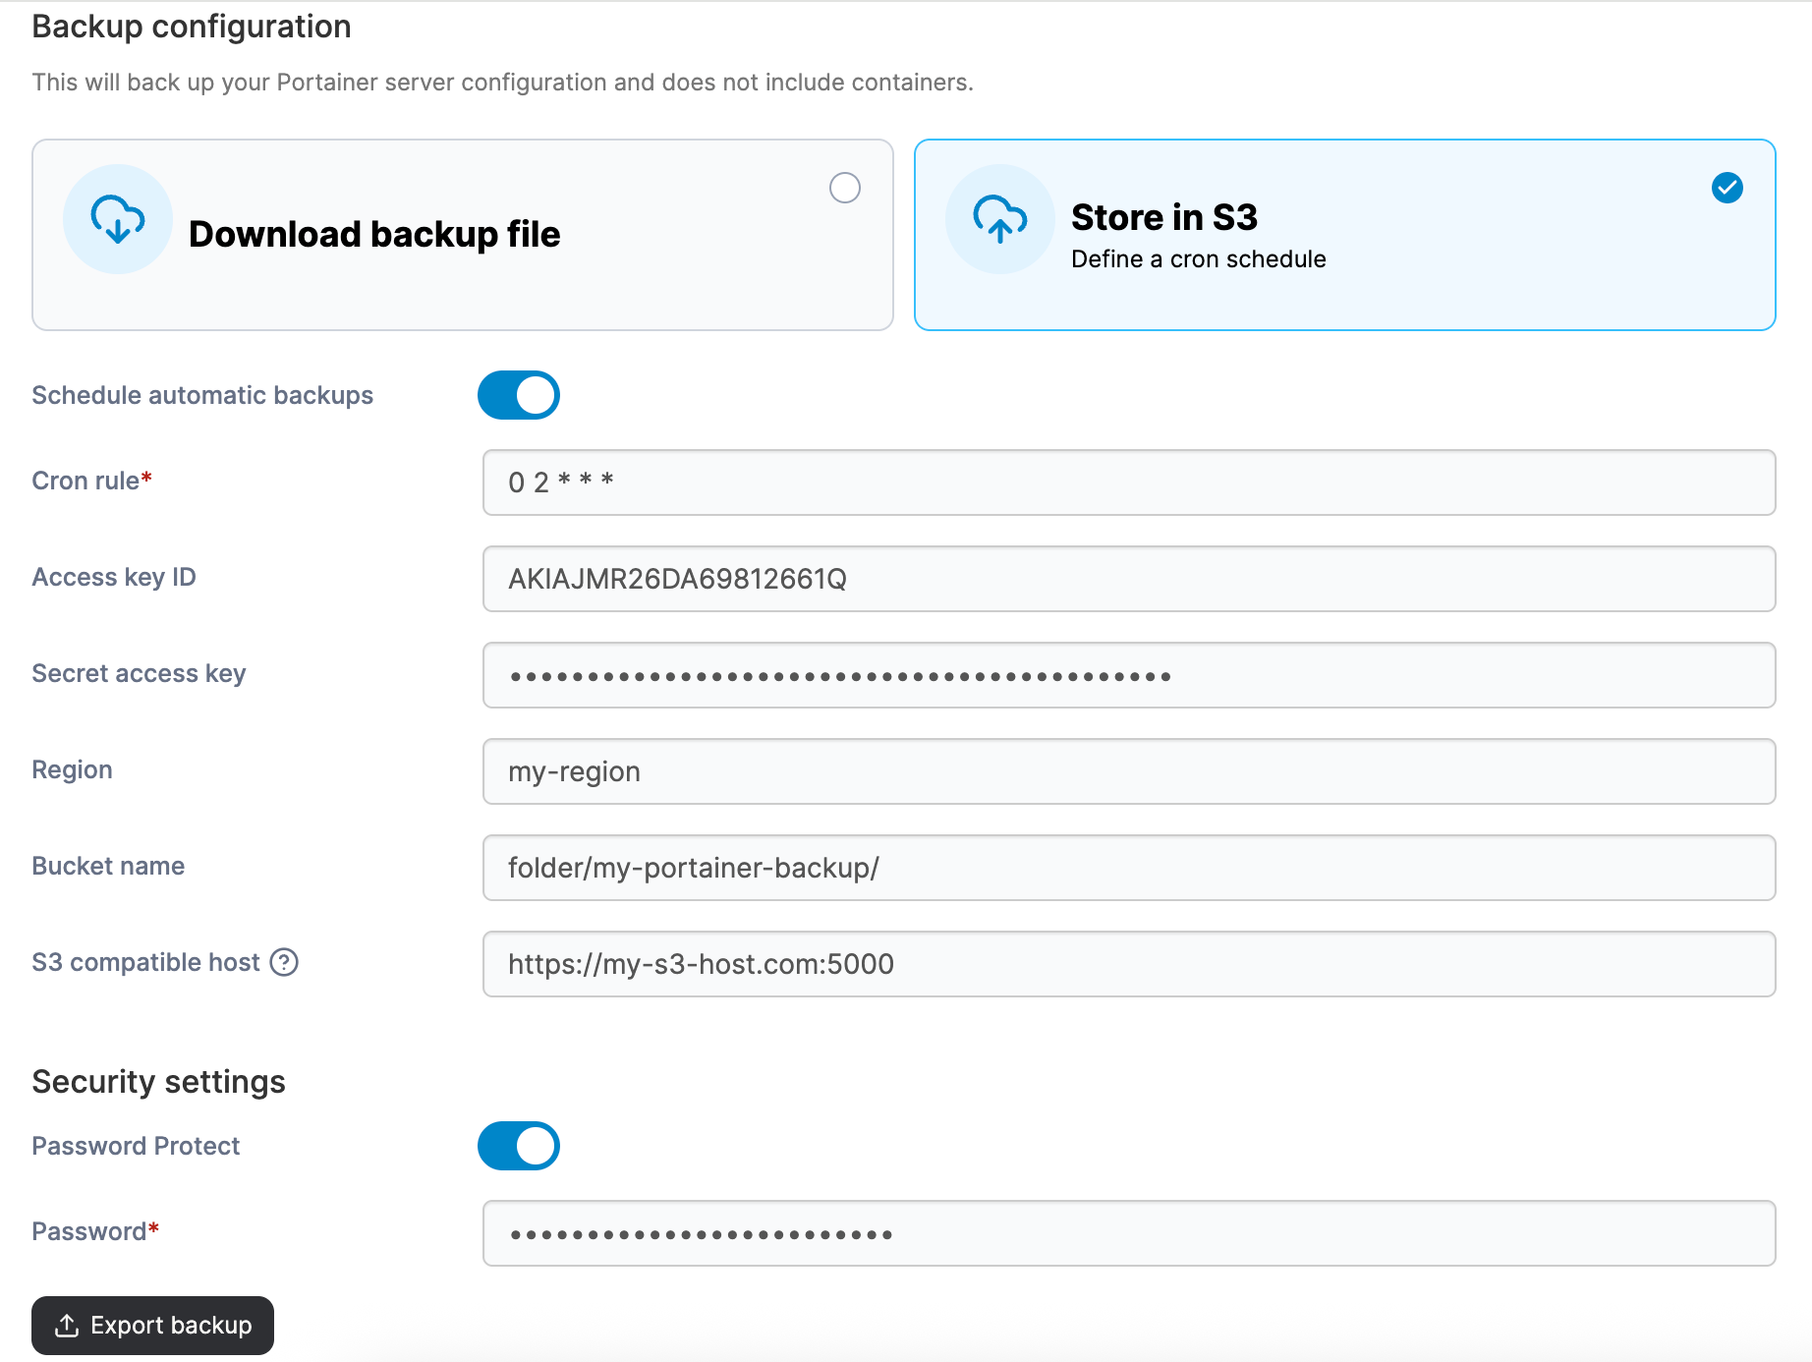
Task: Click the backup Password field
Action: pos(1128,1233)
